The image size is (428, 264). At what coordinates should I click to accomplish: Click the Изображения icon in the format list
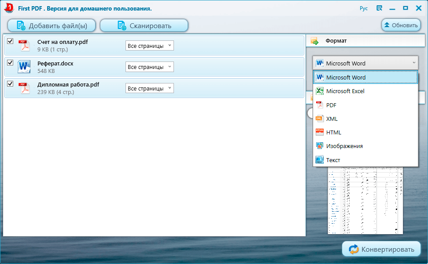point(320,146)
